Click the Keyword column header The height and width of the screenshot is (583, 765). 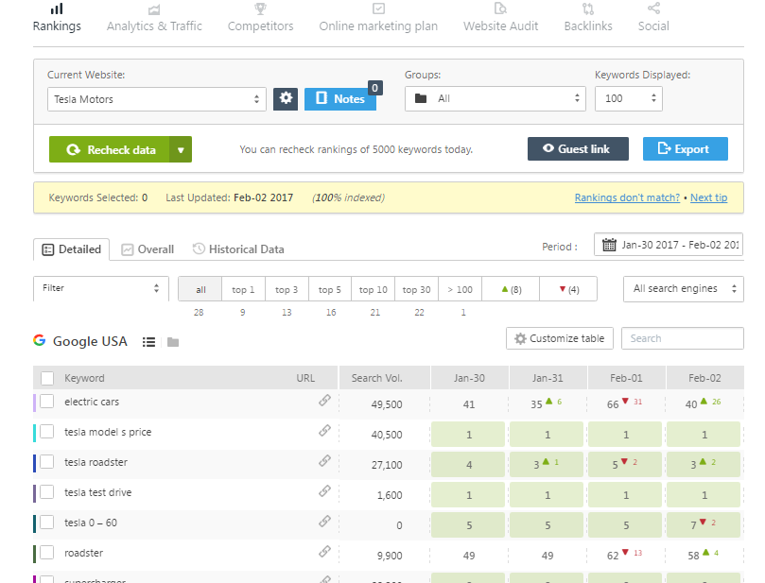click(84, 378)
